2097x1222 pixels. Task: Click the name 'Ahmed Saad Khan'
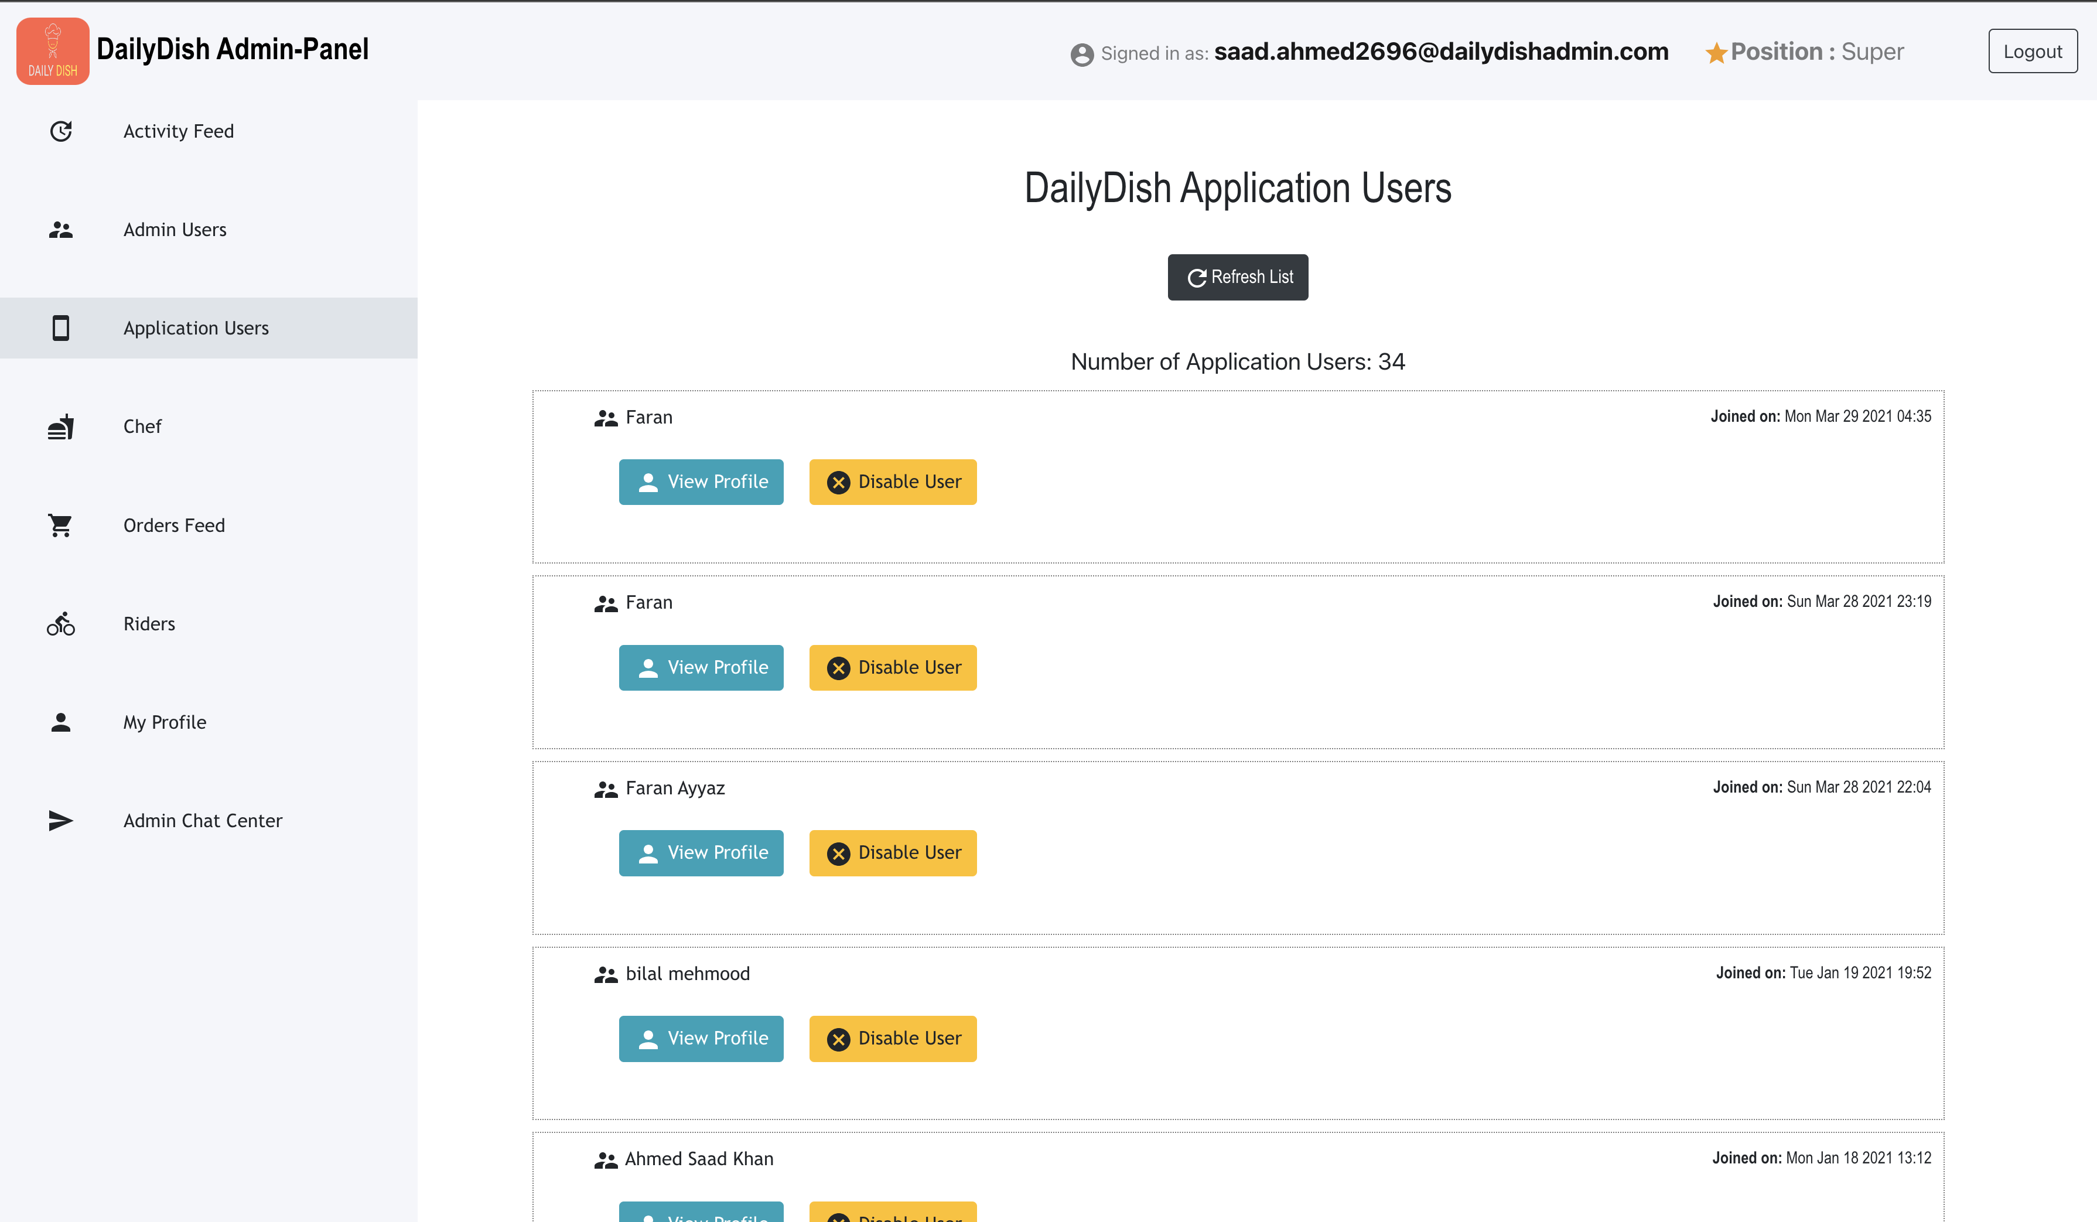point(699,1159)
